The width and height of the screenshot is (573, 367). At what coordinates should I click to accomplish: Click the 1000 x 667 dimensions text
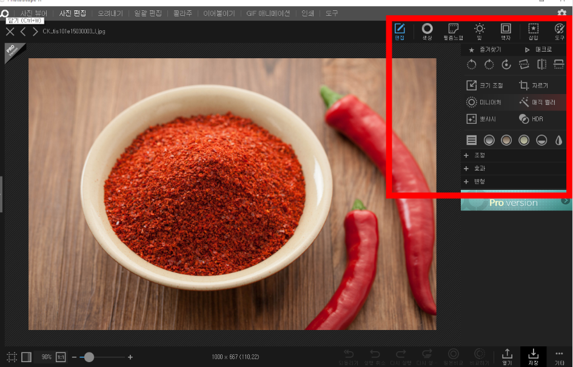coord(235,357)
